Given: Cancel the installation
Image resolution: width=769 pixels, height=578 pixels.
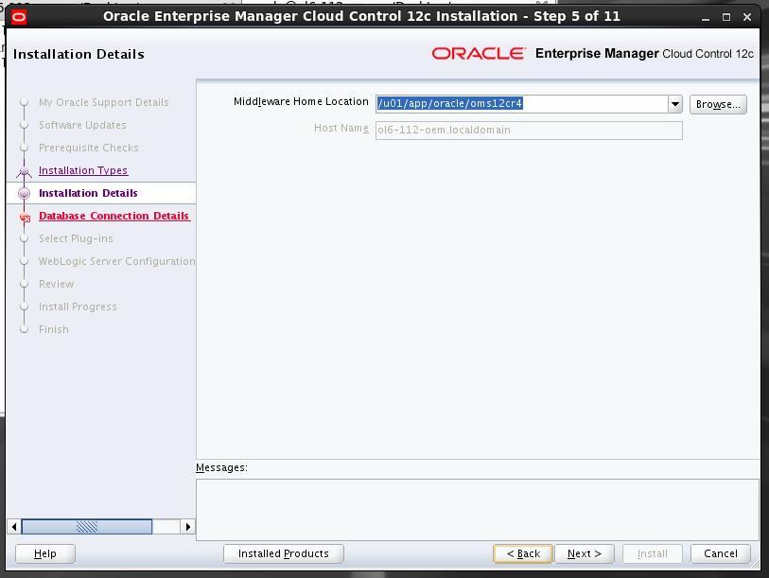Looking at the screenshot, I should coord(721,553).
